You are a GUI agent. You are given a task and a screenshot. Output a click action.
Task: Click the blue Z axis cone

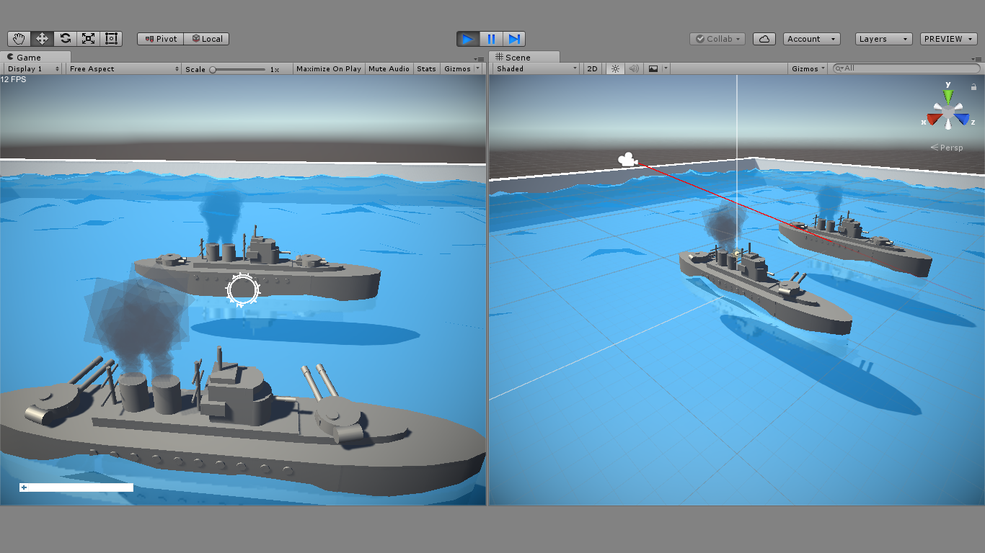963,120
